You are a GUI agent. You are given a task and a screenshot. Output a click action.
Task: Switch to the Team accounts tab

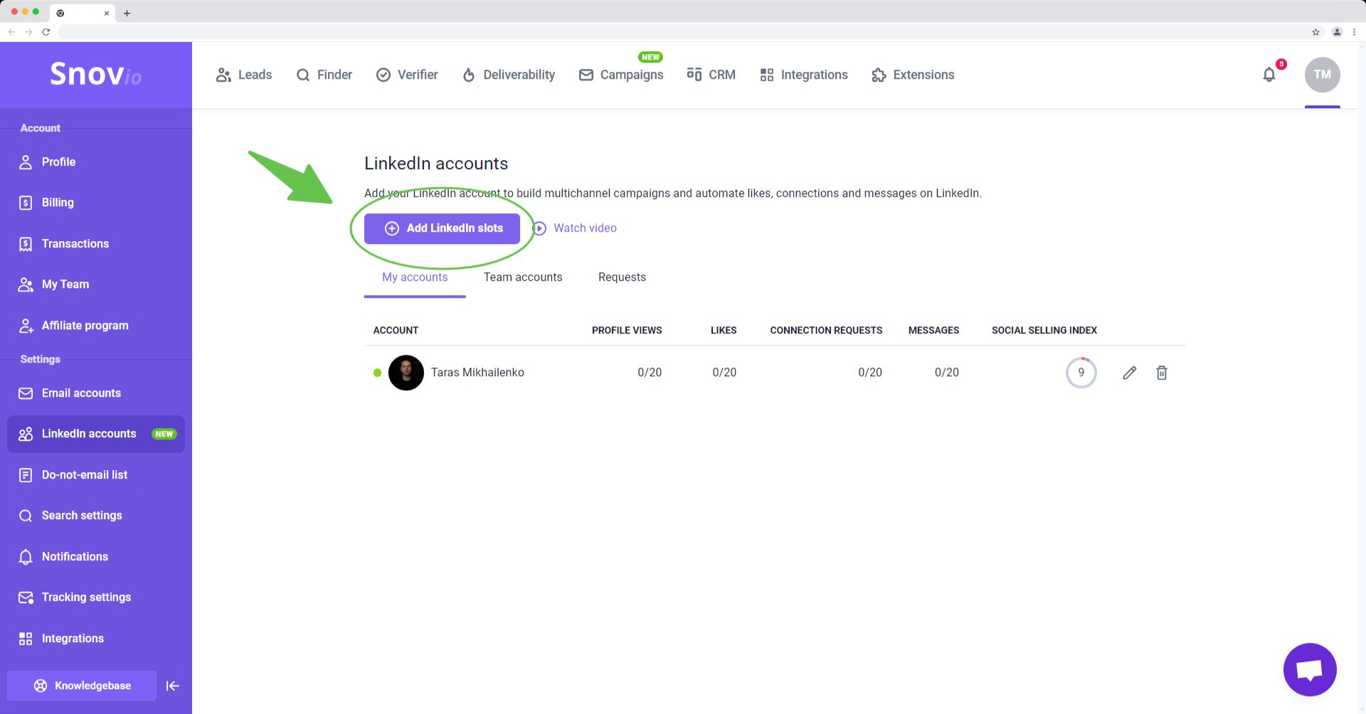point(523,277)
